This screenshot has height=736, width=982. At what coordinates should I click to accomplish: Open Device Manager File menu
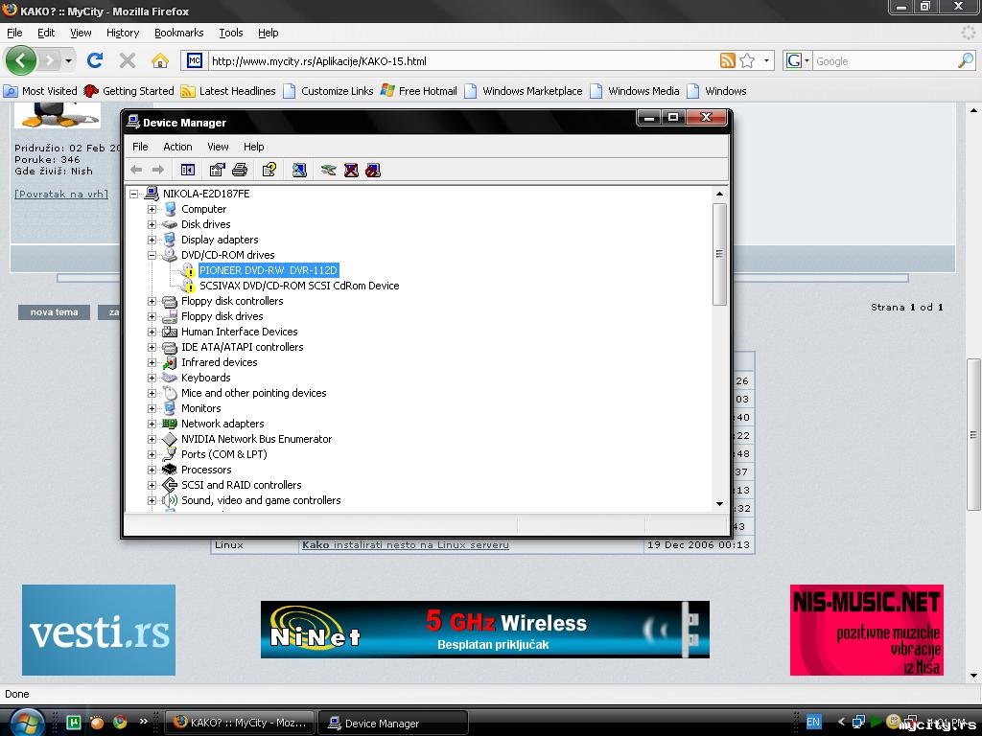point(140,147)
